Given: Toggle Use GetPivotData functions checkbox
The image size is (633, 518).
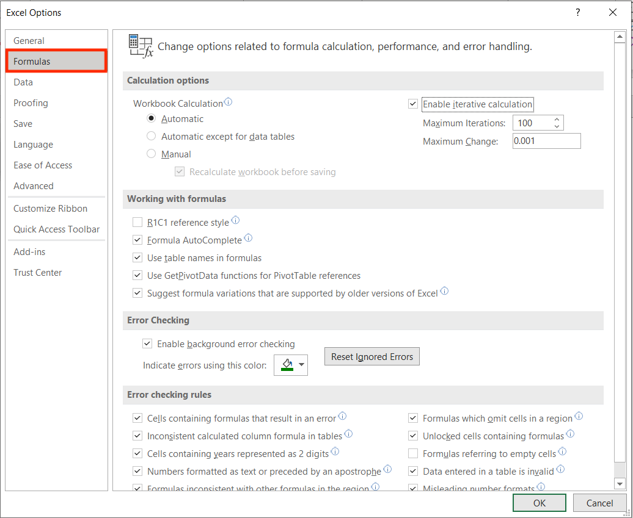Looking at the screenshot, I should [137, 276].
